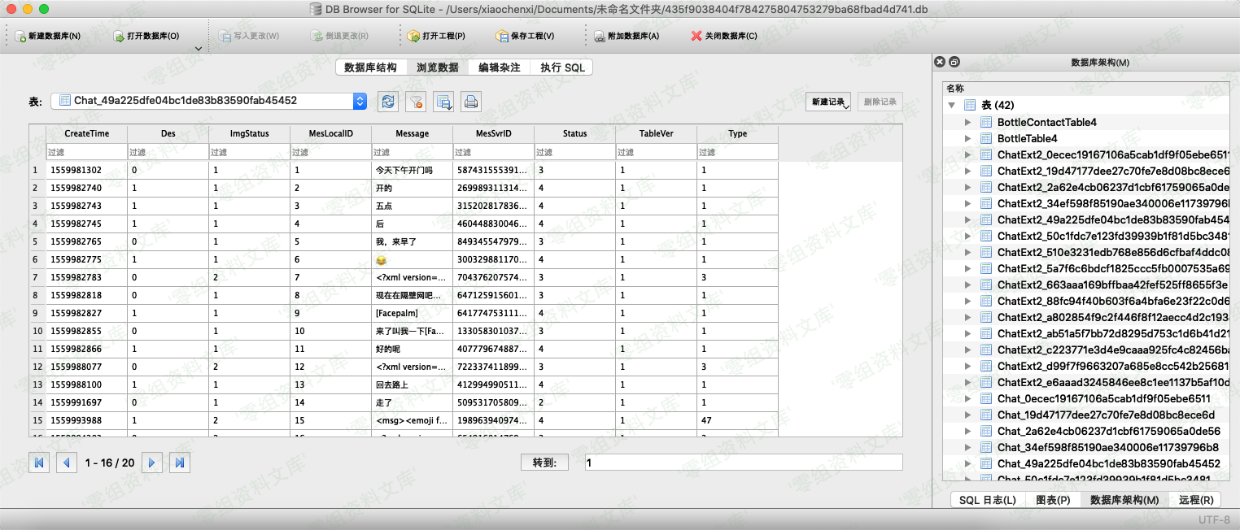Switch to the Execute SQL tab
This screenshot has height=530, width=1240.
(x=562, y=67)
